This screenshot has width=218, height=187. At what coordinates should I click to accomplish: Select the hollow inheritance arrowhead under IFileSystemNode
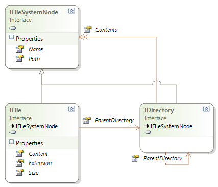click(x=42, y=72)
